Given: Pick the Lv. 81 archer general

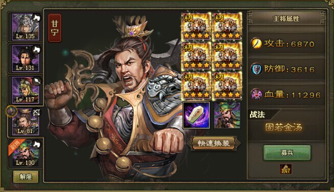Looking at the screenshot, I should tap(26, 122).
